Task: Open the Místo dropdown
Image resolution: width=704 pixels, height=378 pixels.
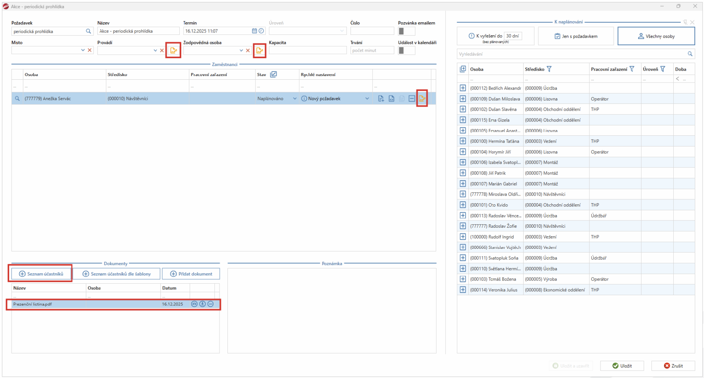Action: click(83, 50)
